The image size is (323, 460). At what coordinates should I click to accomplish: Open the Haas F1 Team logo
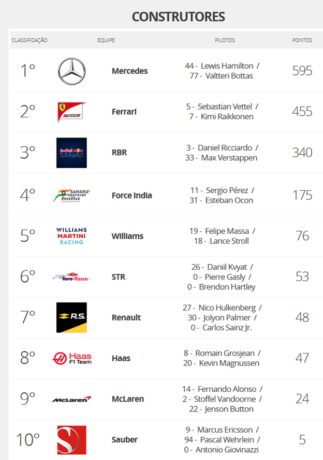coord(71,358)
